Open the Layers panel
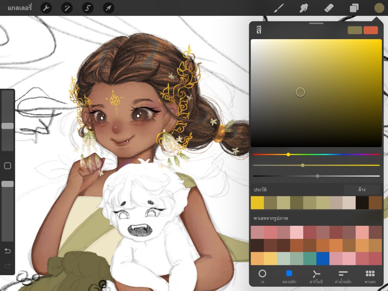The image size is (388, 291). pyautogui.click(x=354, y=8)
